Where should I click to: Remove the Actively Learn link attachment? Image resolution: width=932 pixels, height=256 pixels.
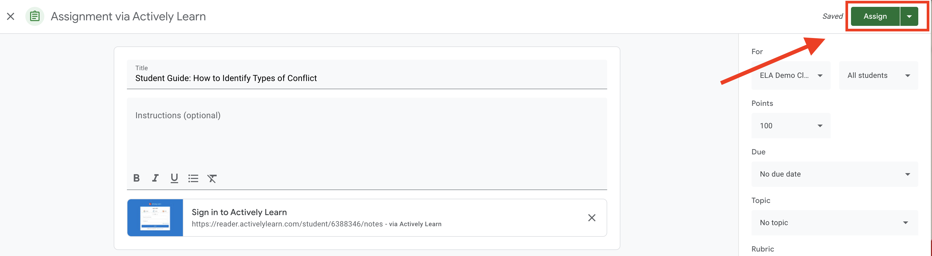[x=592, y=218]
